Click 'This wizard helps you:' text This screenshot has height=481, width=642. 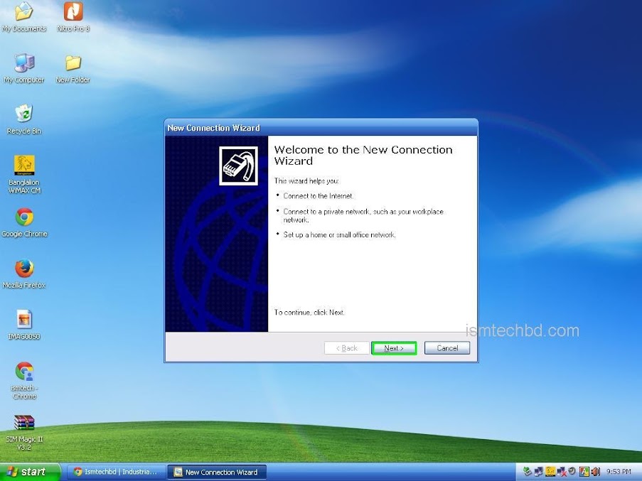(306, 180)
